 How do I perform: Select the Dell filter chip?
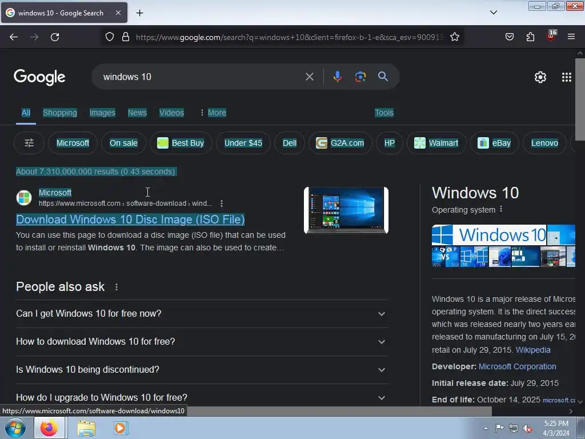click(x=290, y=143)
